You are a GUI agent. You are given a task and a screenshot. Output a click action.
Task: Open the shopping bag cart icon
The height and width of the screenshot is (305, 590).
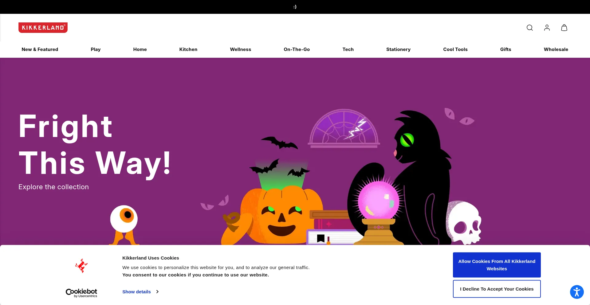pyautogui.click(x=564, y=28)
